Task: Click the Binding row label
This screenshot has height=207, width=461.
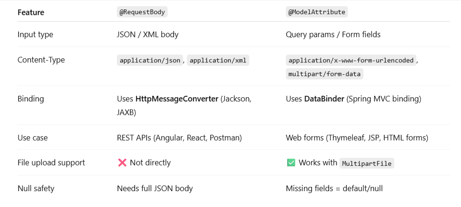Action: coord(31,99)
